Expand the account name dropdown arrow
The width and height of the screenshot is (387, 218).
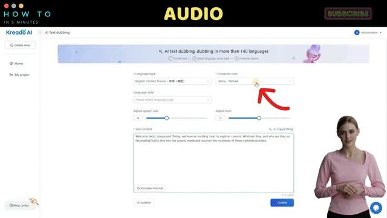pos(380,33)
